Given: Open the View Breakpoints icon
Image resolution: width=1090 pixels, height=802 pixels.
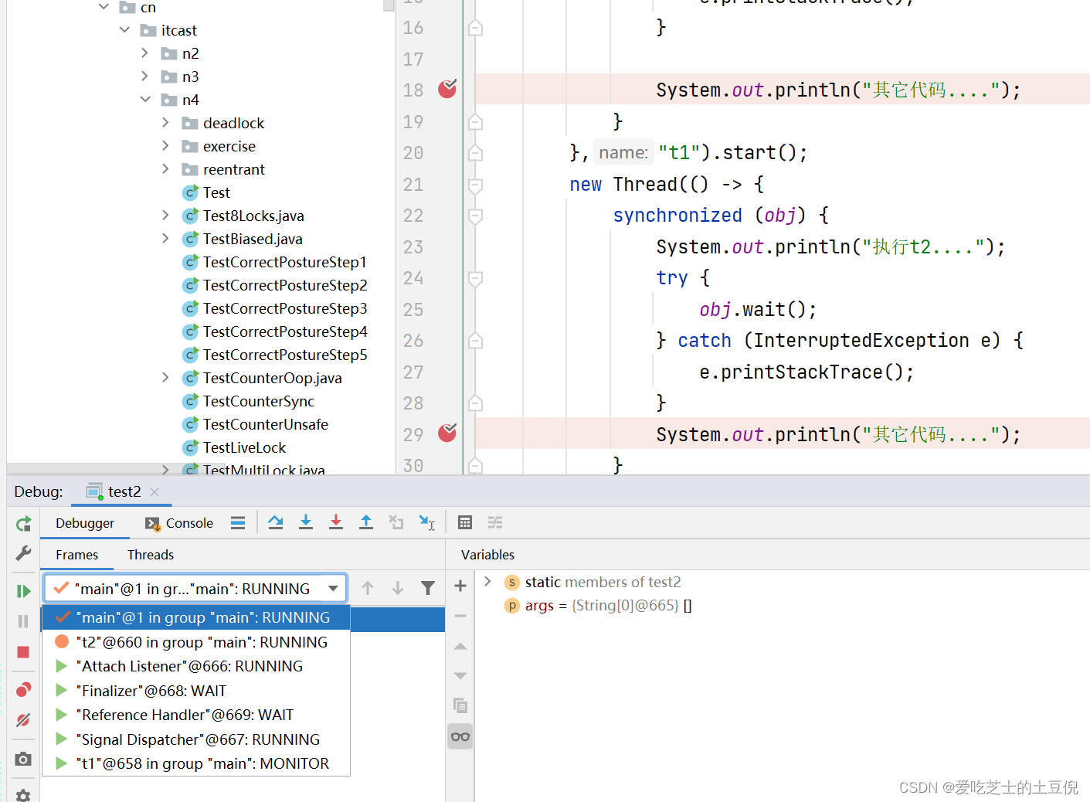Looking at the screenshot, I should [x=24, y=689].
